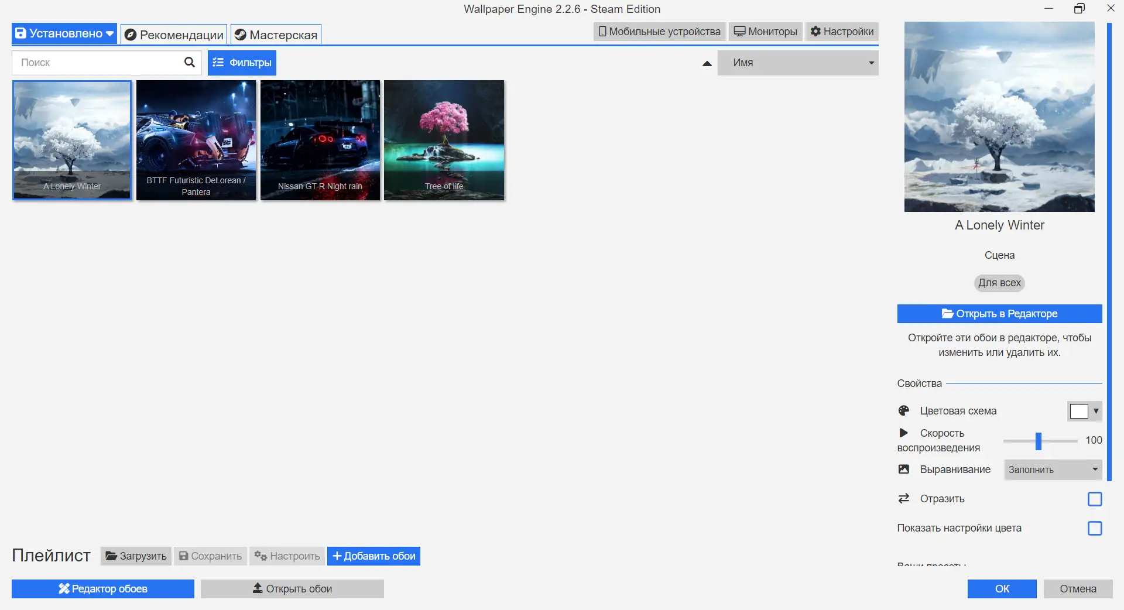
Task: Click the swap arrows icon beside Отразить
Action: (x=904, y=498)
